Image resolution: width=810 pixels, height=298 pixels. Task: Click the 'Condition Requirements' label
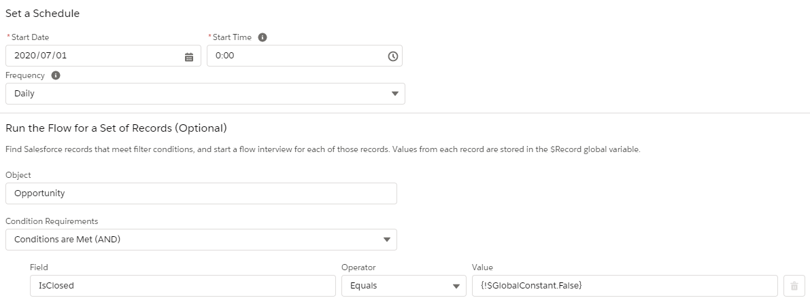pos(52,221)
